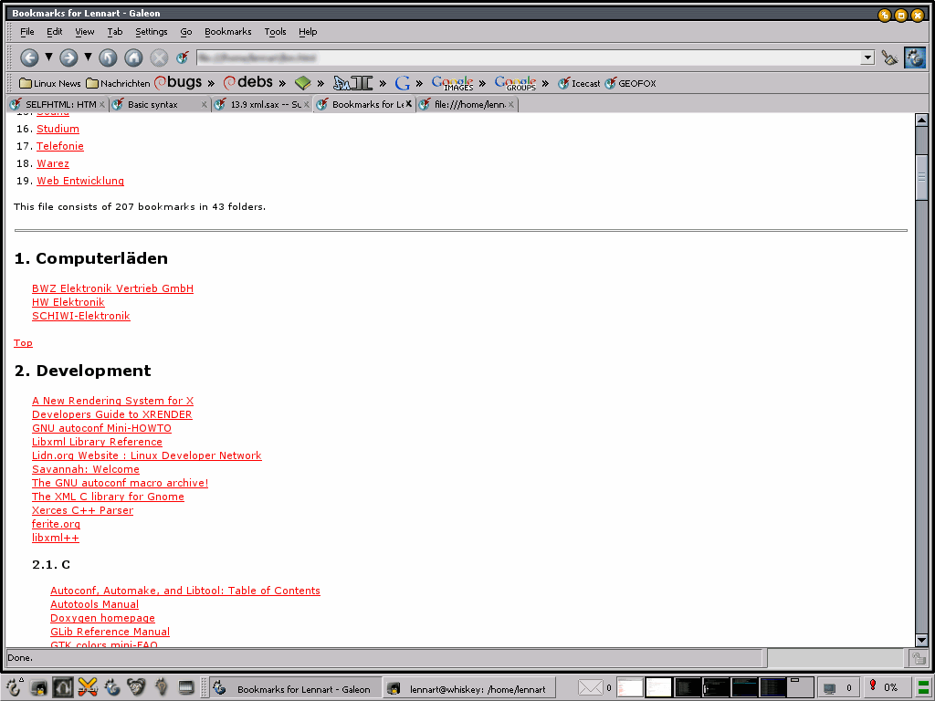The width and height of the screenshot is (935, 701).
Task: Click the security lock icon in status bar
Action: pyautogui.click(x=919, y=658)
